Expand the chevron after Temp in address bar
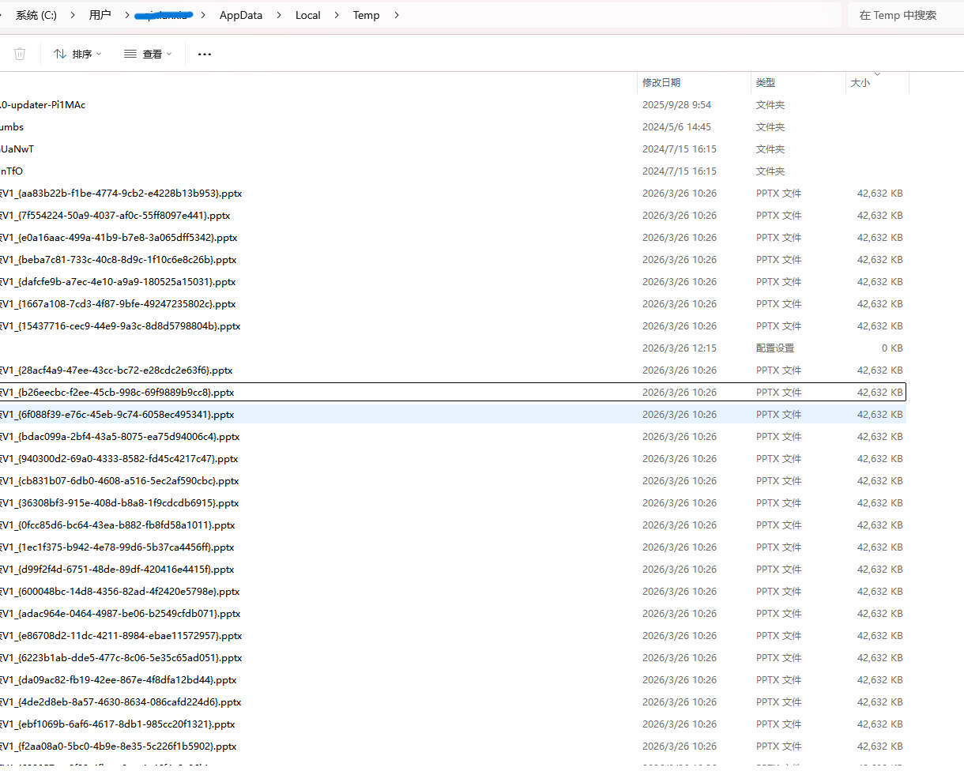 point(396,15)
